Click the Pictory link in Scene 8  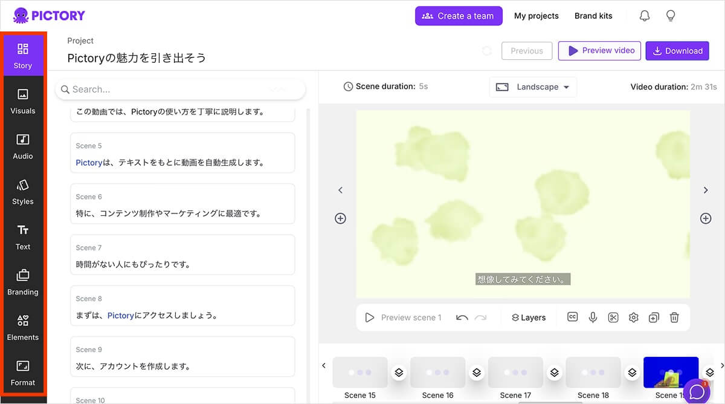[x=121, y=315]
